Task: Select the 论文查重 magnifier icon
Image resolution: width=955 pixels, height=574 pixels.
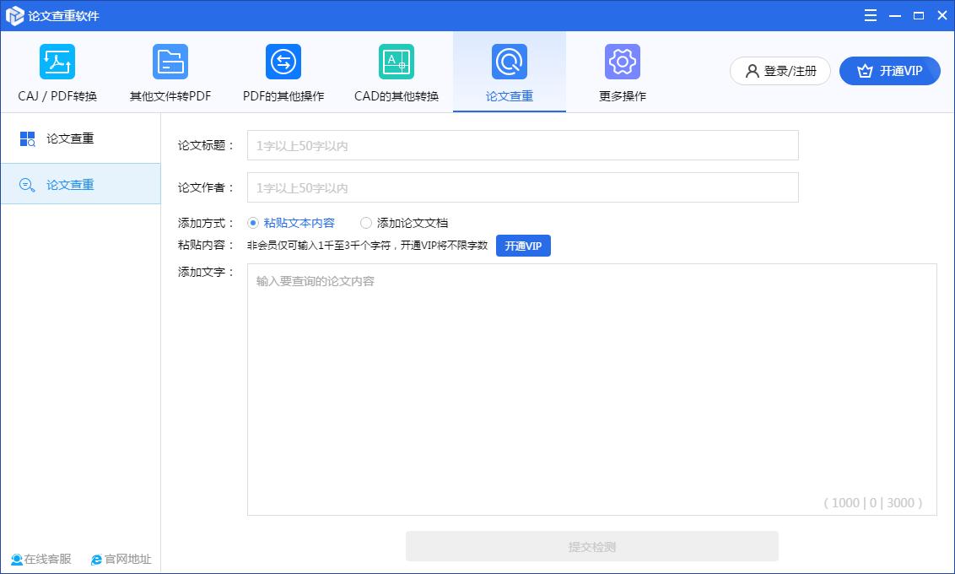Action: pyautogui.click(x=510, y=61)
